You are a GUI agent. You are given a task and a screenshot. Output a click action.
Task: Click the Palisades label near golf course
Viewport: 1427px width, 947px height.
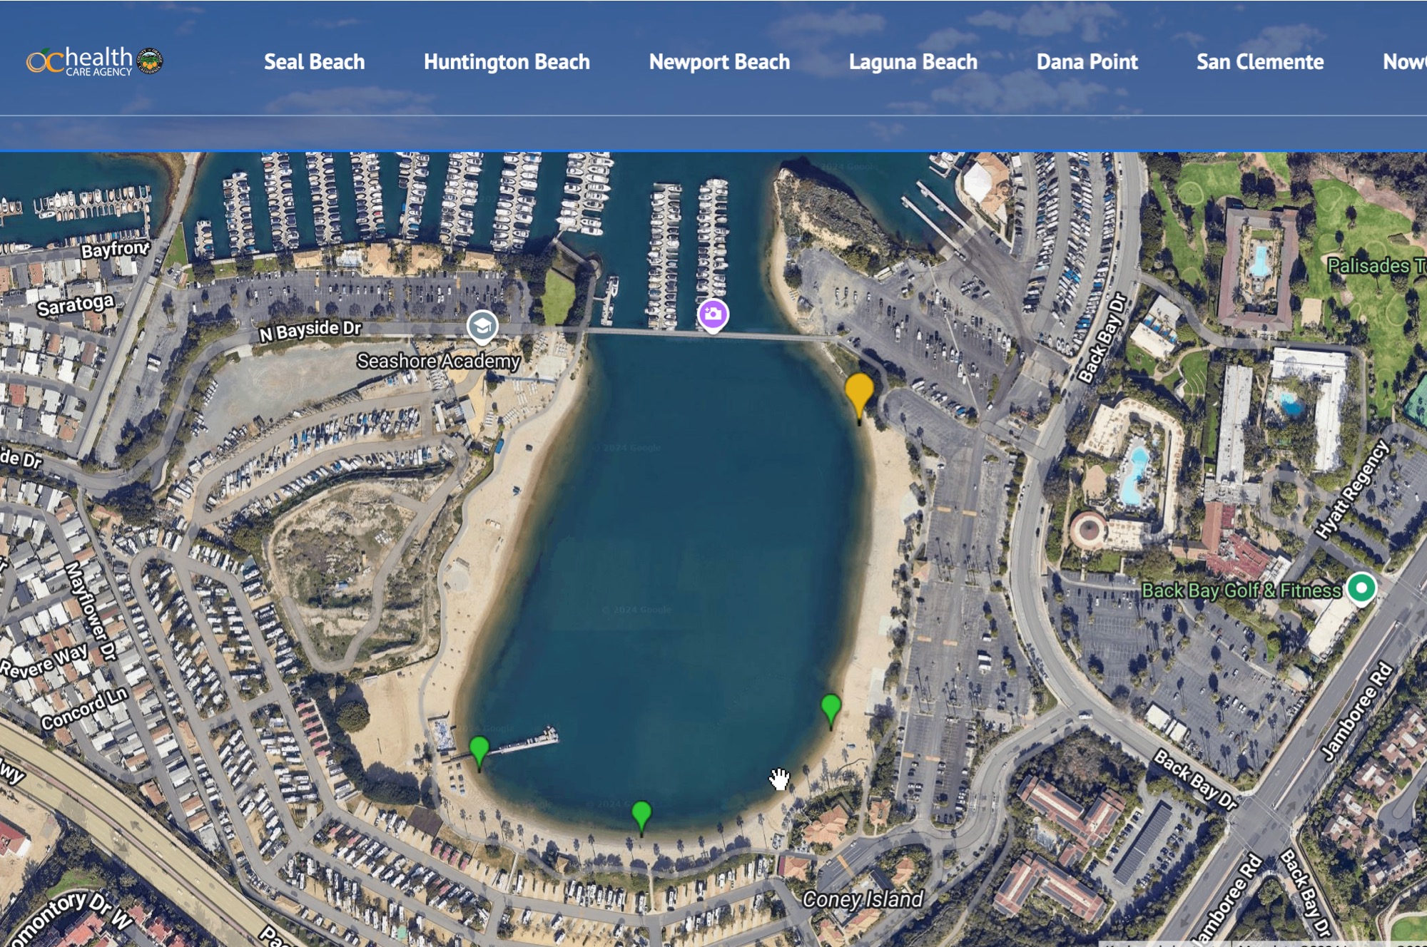(1376, 266)
